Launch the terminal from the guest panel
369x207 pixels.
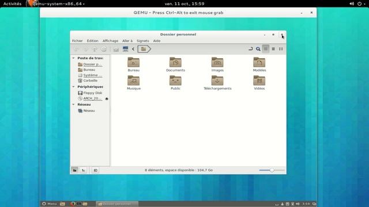[79, 204]
